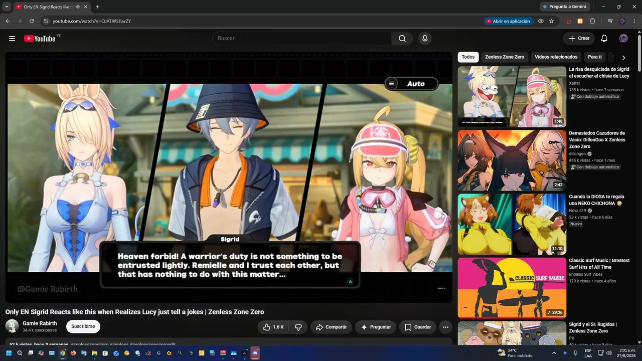Click Abrir en aplicación in address bar
642x361 pixels.
click(508, 21)
